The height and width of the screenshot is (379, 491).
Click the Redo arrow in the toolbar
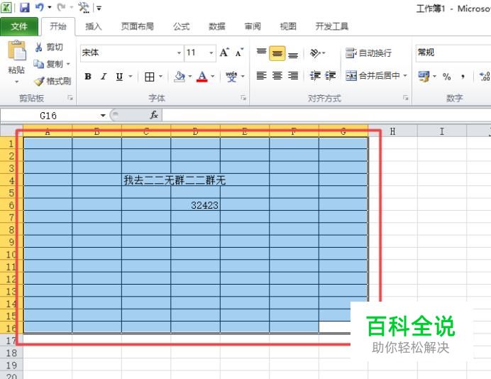pyautogui.click(x=61, y=7)
